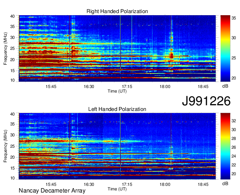Click the 10 MHz tick on the Right Handed plot
The image size is (240, 195).
click(x=12, y=80)
